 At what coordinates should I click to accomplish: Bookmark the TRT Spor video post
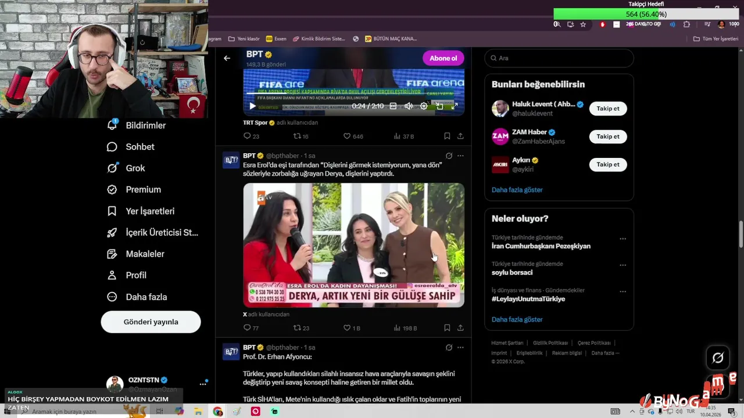[447, 136]
